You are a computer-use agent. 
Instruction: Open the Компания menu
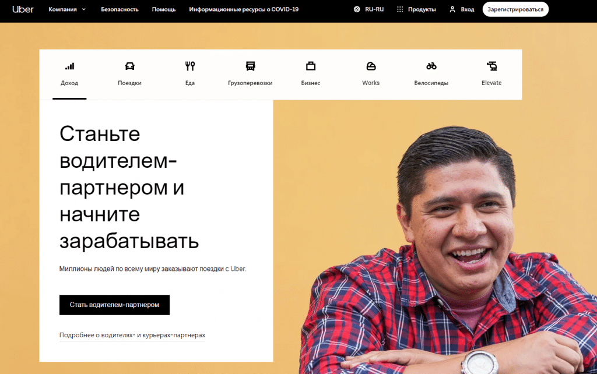[67, 9]
